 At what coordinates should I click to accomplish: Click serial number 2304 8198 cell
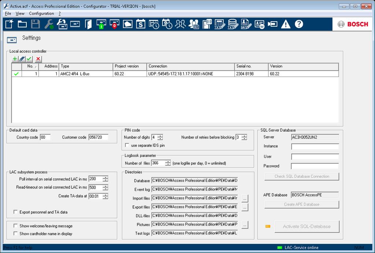(x=251, y=74)
